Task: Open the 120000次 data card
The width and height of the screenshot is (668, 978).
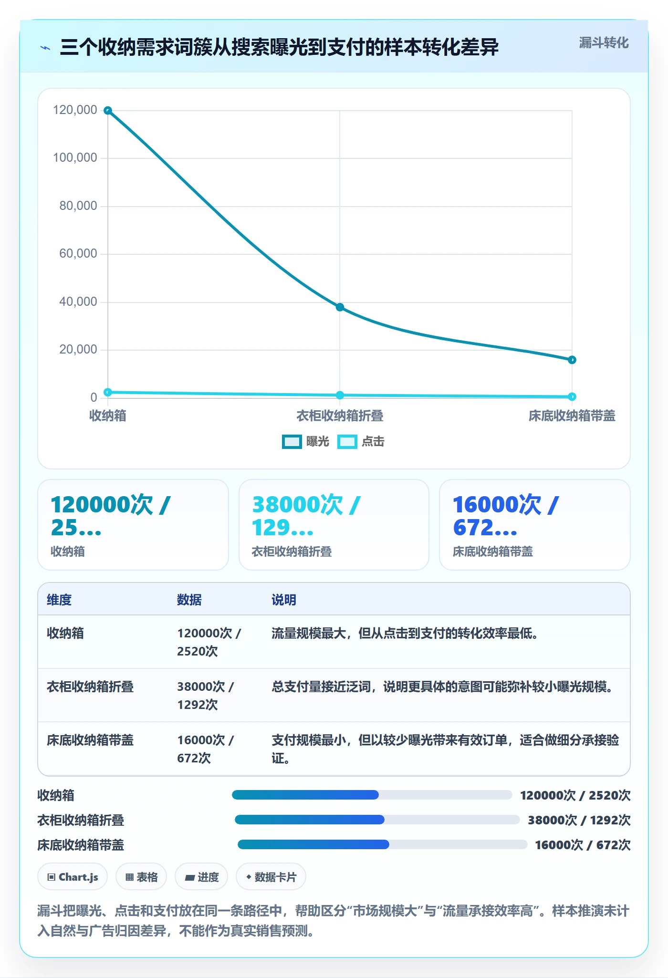Action: 133,525
